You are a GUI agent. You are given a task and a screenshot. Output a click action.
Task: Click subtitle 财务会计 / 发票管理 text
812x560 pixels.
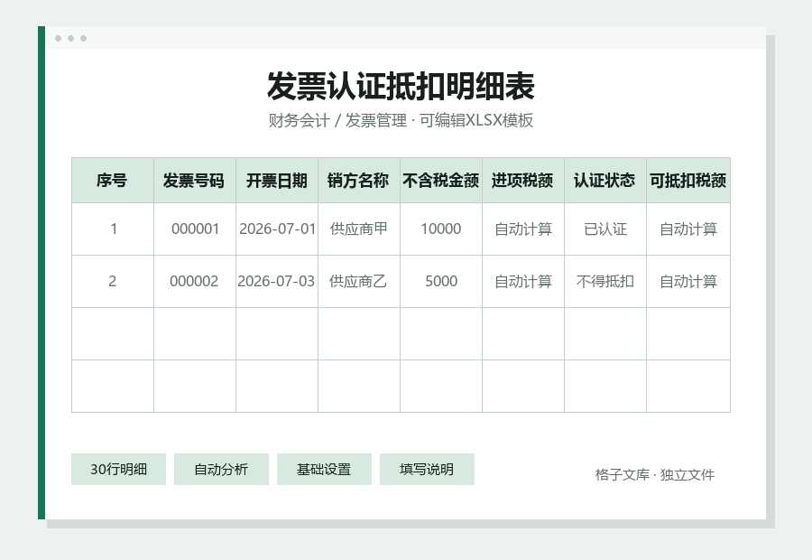(x=337, y=120)
